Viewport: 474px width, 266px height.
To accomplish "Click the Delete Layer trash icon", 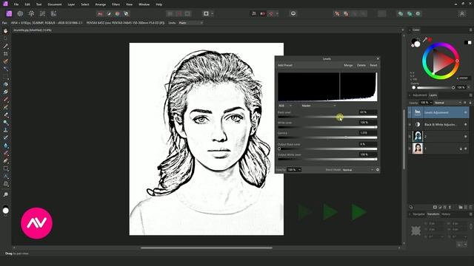I will click(x=470, y=207).
